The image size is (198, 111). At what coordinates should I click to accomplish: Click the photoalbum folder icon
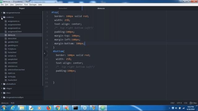(x=4, y=84)
